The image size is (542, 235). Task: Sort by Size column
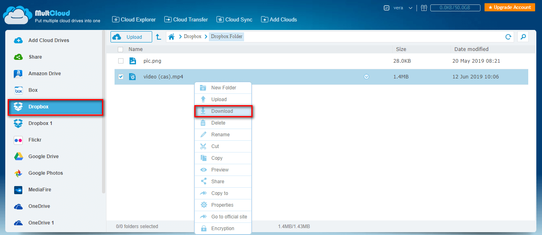click(401, 49)
